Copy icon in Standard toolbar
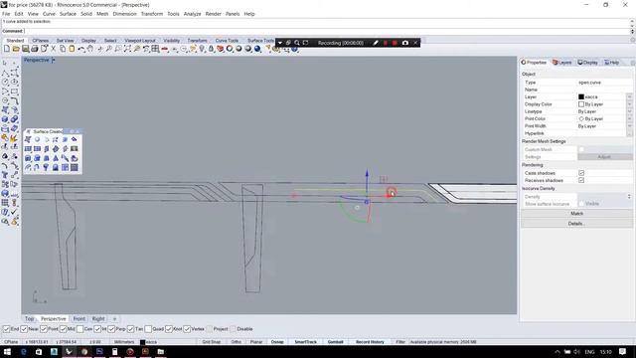 pos(63,49)
